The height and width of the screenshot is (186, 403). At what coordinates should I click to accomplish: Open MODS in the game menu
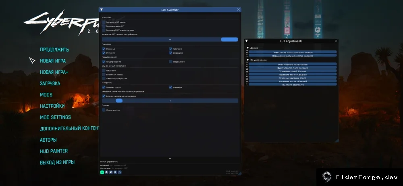tap(46, 95)
